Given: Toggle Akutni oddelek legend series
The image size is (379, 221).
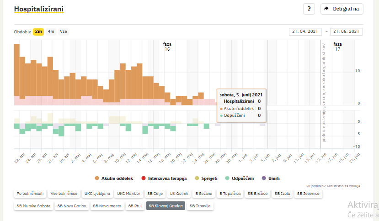Looking at the screenshot, I should coord(114,178).
